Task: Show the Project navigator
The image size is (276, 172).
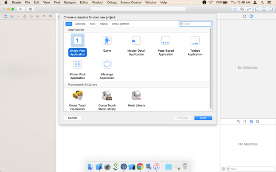Action: 6,16
